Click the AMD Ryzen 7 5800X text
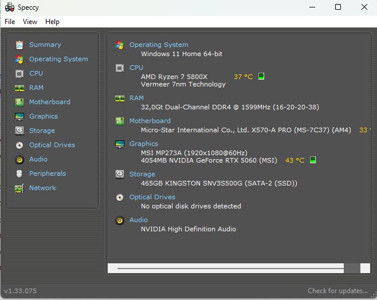 pyautogui.click(x=174, y=77)
